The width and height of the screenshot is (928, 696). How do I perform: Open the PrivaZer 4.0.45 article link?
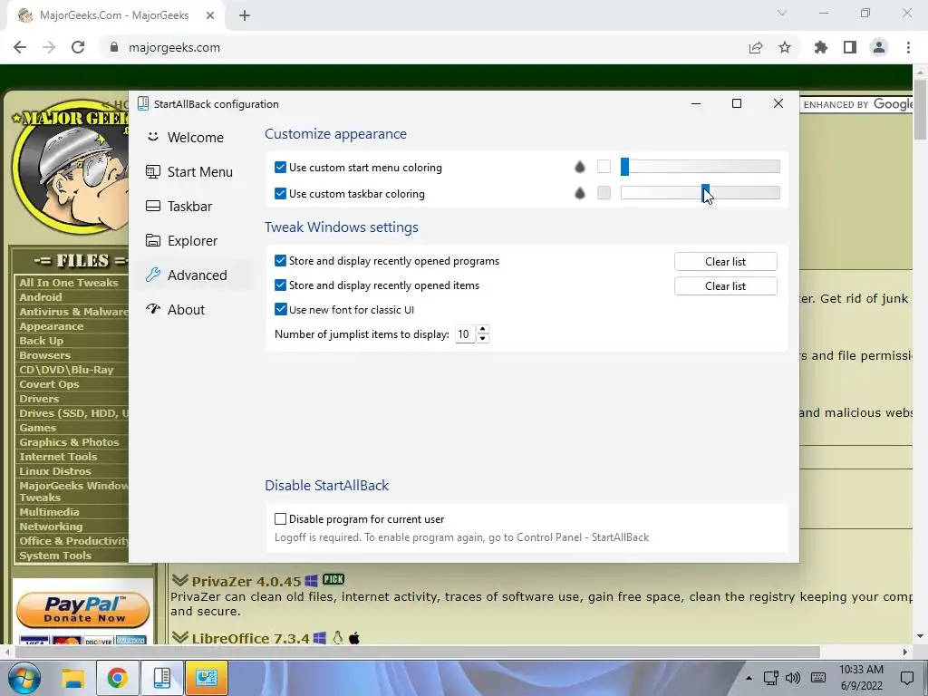coord(246,581)
